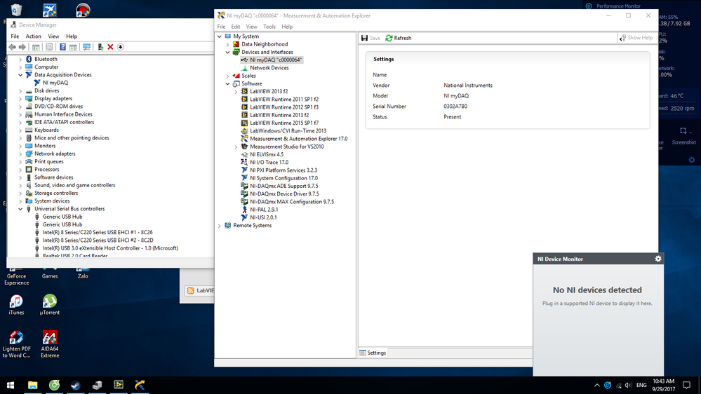701x394 pixels.
Task: Open File Explorer from the taskbar
Action: pyautogui.click(x=32, y=385)
